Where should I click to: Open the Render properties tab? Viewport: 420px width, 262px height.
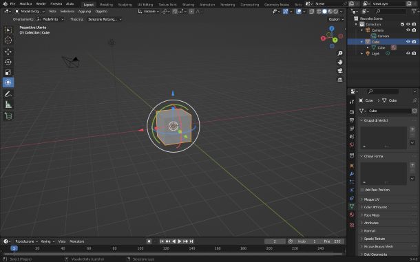click(352, 112)
